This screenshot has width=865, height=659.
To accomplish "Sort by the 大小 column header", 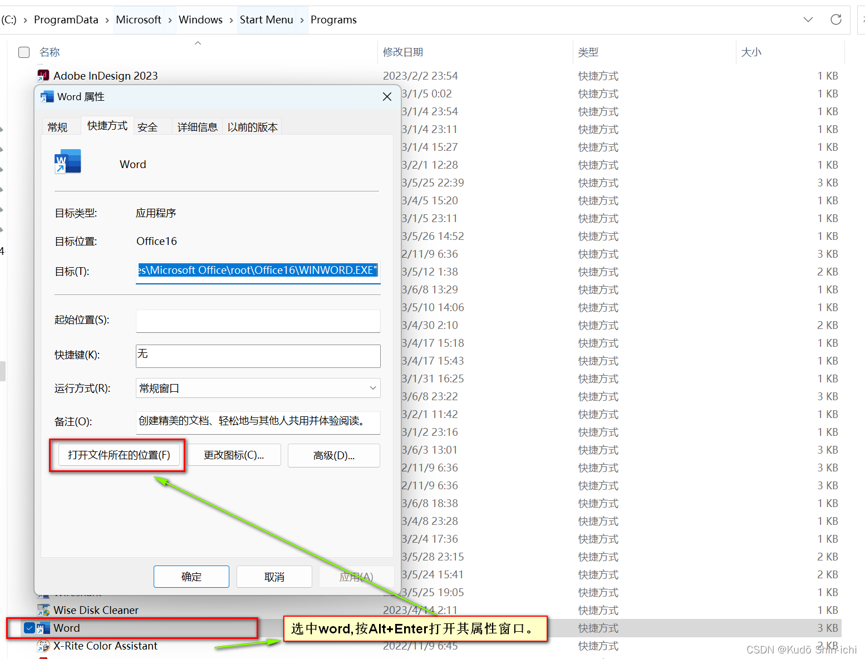I will click(751, 52).
